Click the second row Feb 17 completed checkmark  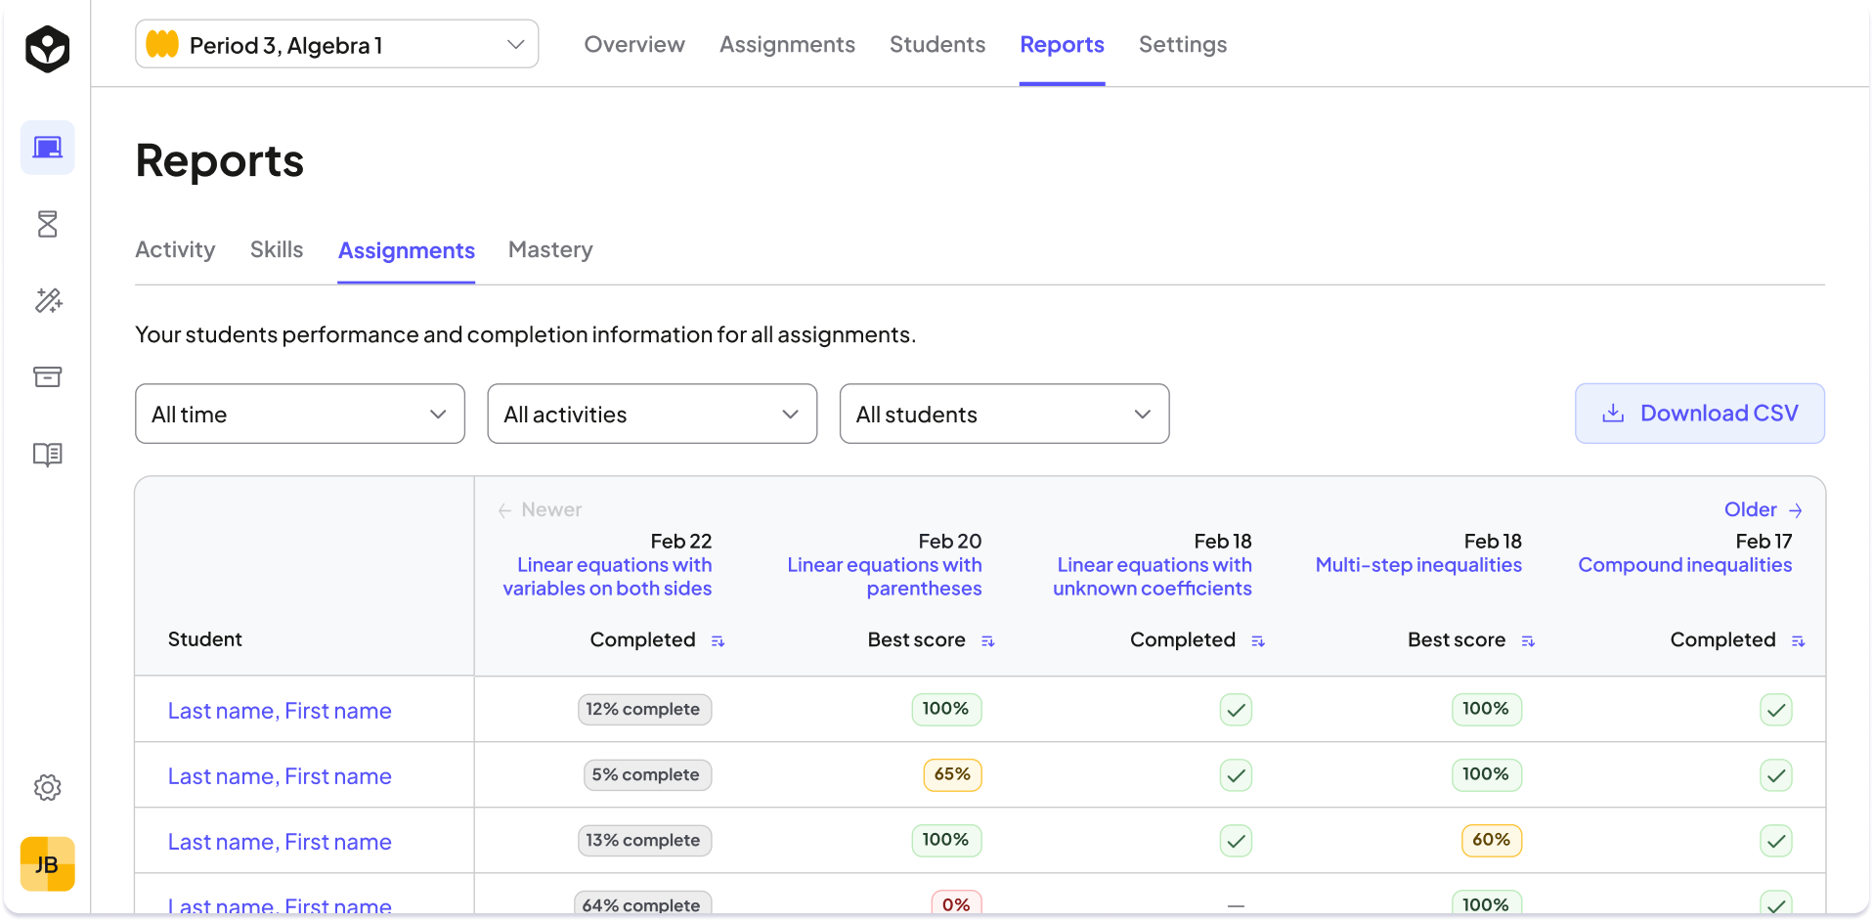click(1775, 775)
